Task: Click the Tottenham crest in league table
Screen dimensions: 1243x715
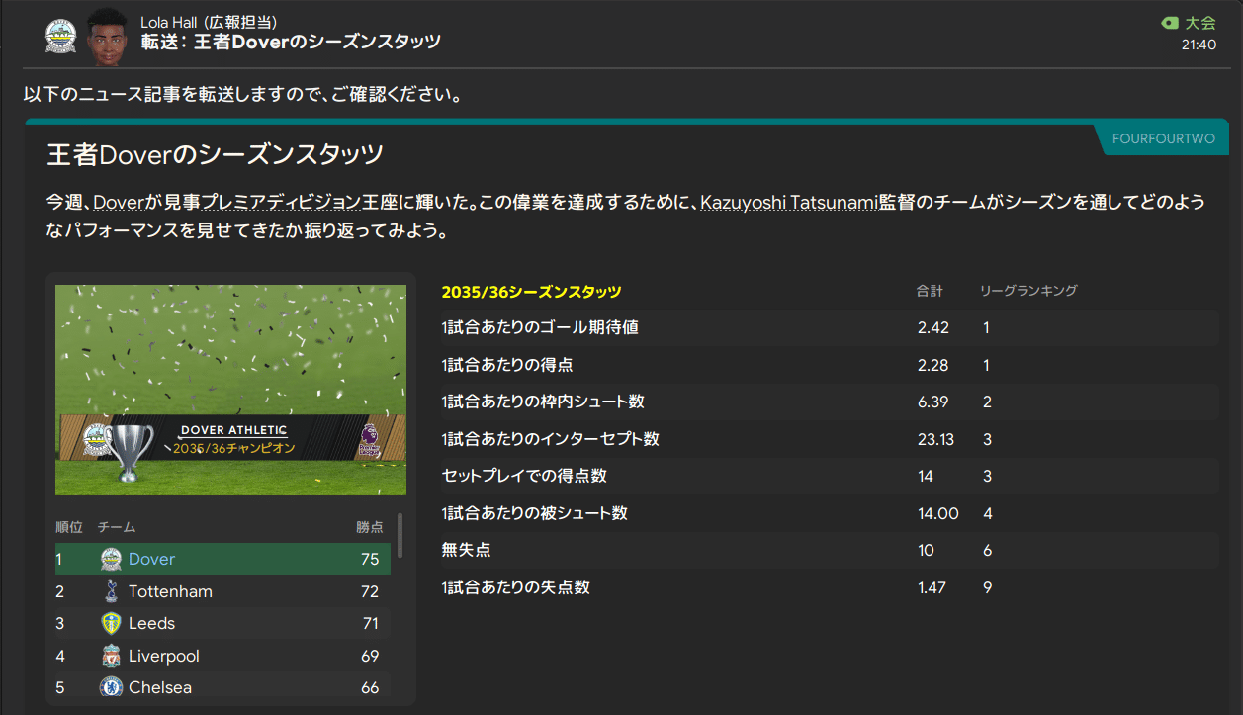Action: (x=112, y=591)
